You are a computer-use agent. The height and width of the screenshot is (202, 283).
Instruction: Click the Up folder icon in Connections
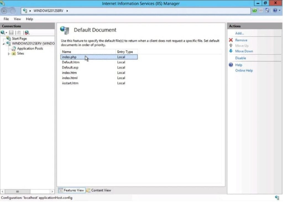pyautogui.click(x=19, y=33)
